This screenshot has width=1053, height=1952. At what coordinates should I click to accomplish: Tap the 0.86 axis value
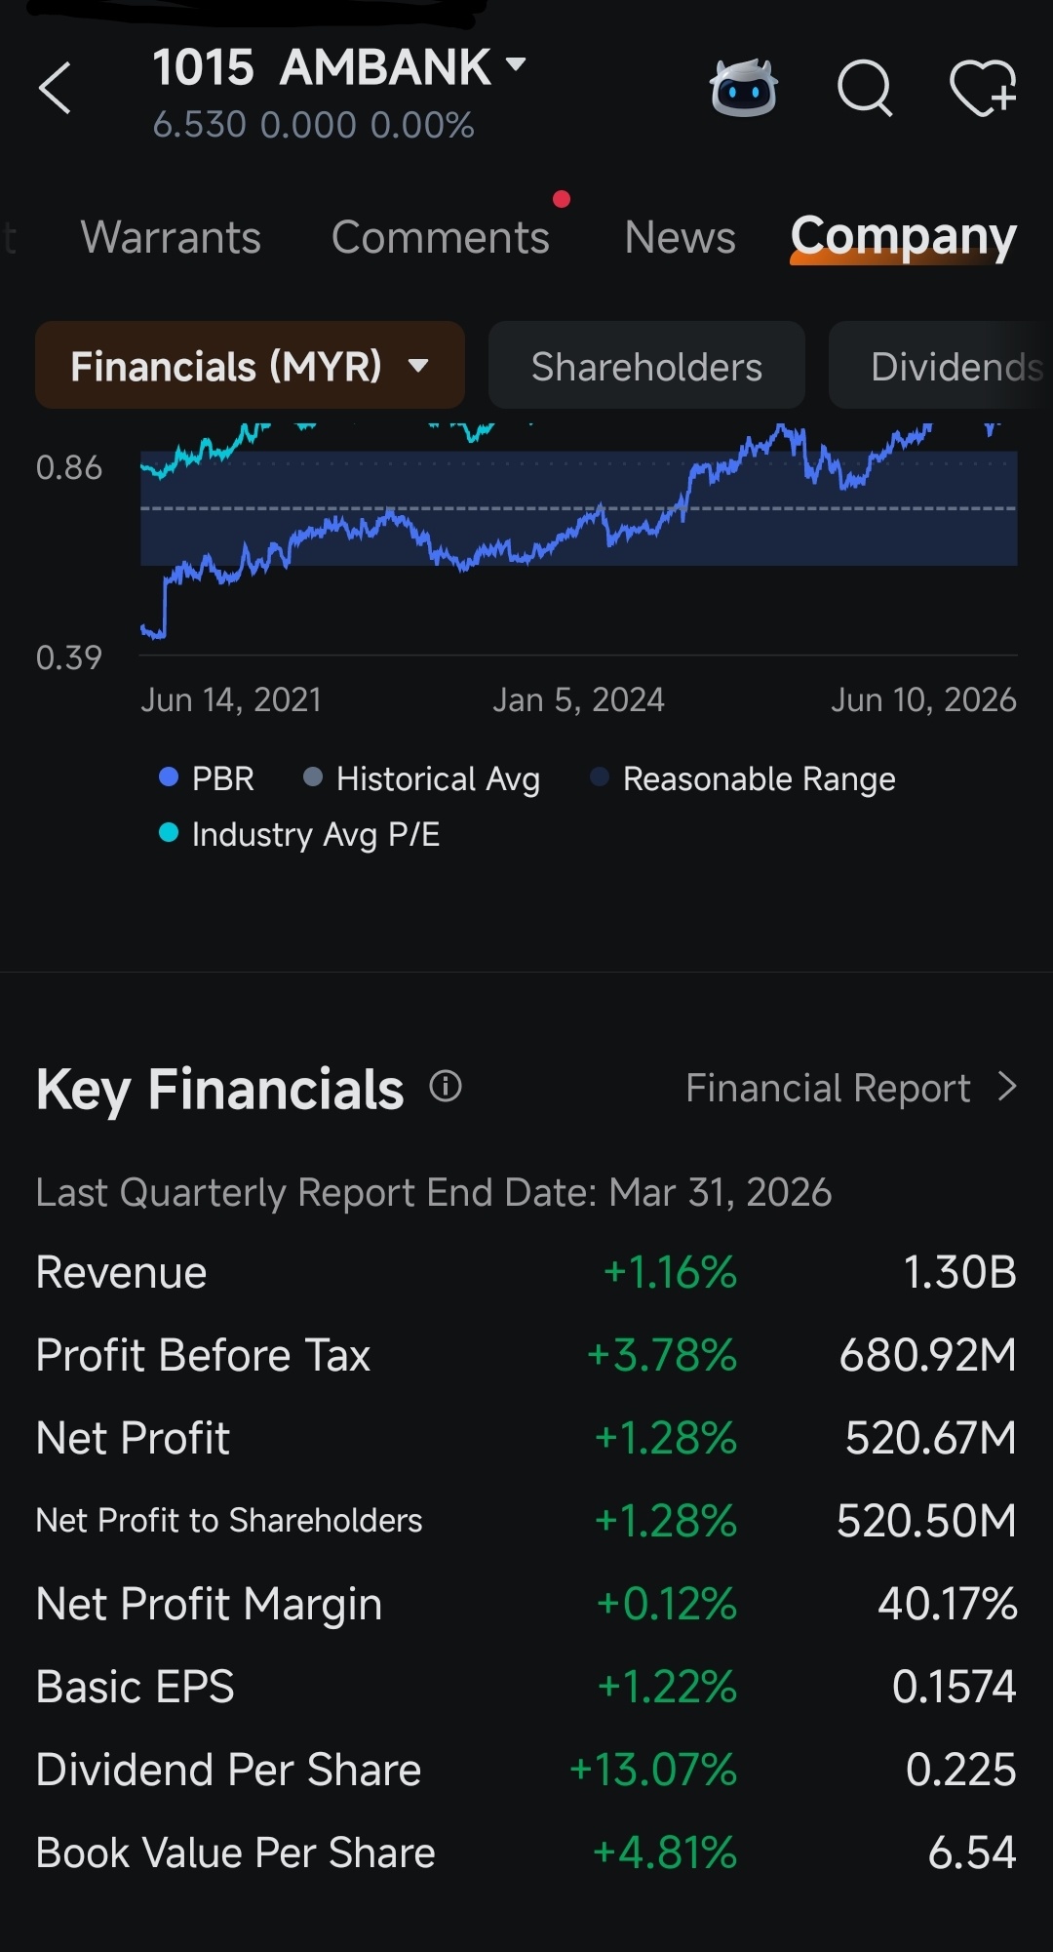69,467
